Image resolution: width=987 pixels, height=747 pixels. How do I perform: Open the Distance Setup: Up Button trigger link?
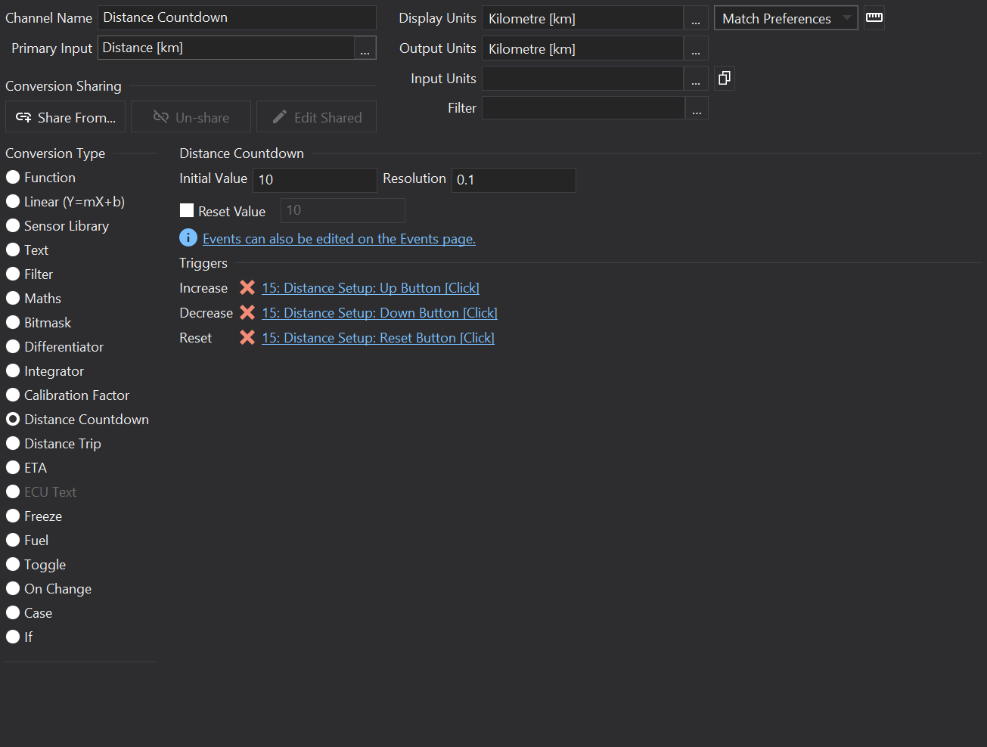(370, 288)
